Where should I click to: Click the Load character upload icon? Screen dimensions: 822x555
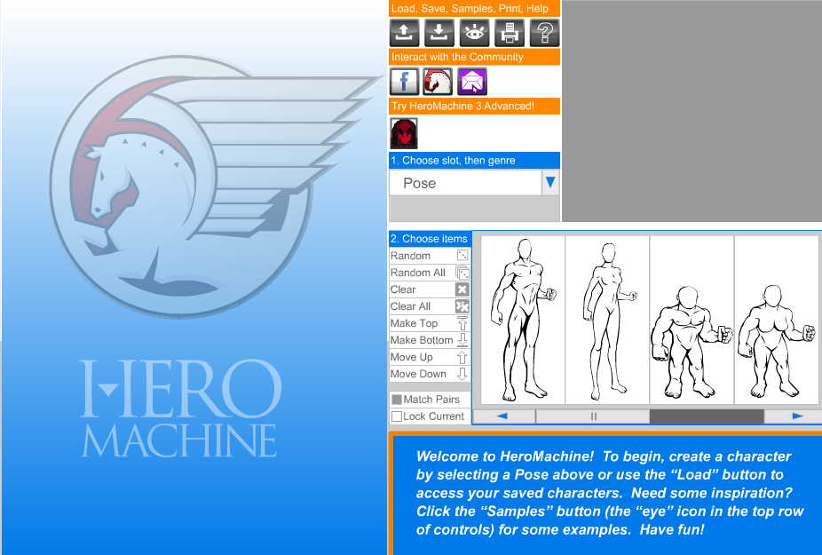coord(404,33)
